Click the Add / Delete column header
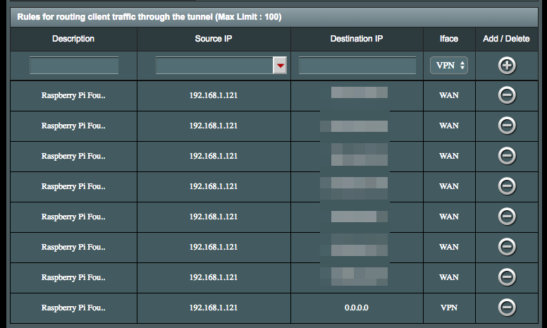The width and height of the screenshot is (547, 328). coord(506,39)
